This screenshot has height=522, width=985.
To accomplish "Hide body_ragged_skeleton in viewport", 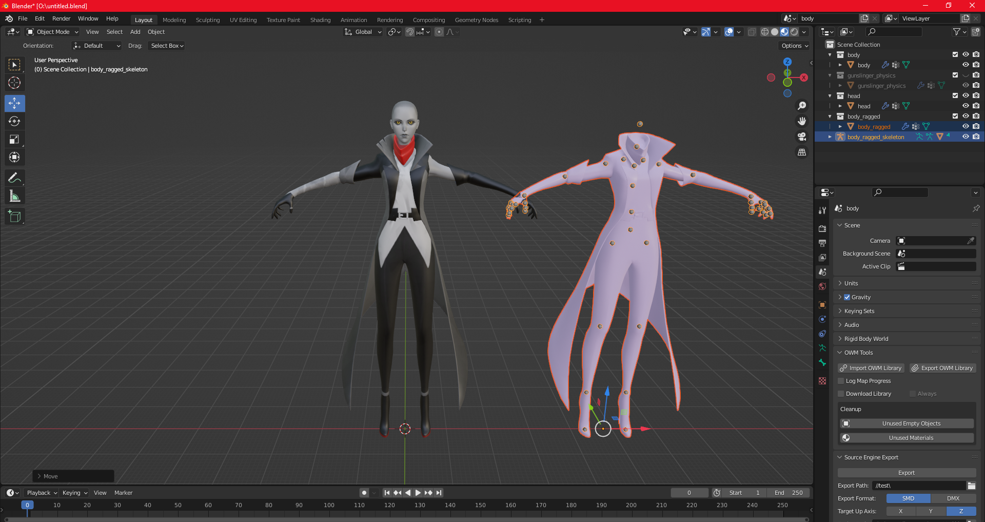I will pos(966,137).
